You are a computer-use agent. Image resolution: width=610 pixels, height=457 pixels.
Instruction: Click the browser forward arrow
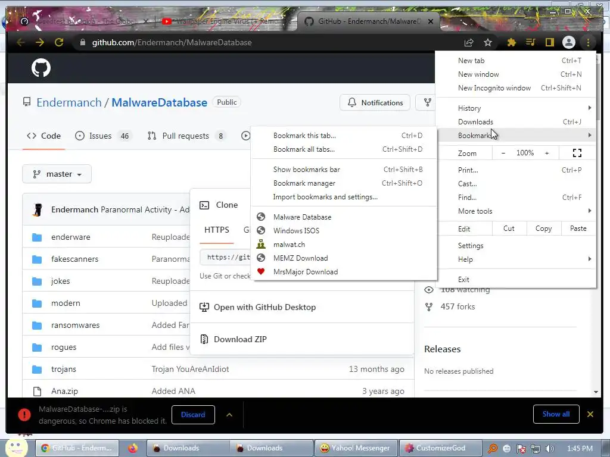coord(40,42)
